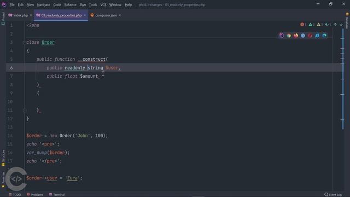Click the 'Zura' string value
Screen dimensions: 350x197
[x=72, y=178]
